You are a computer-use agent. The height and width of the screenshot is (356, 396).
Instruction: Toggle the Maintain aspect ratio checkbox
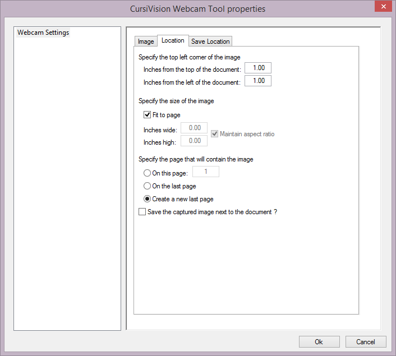pyautogui.click(x=215, y=134)
